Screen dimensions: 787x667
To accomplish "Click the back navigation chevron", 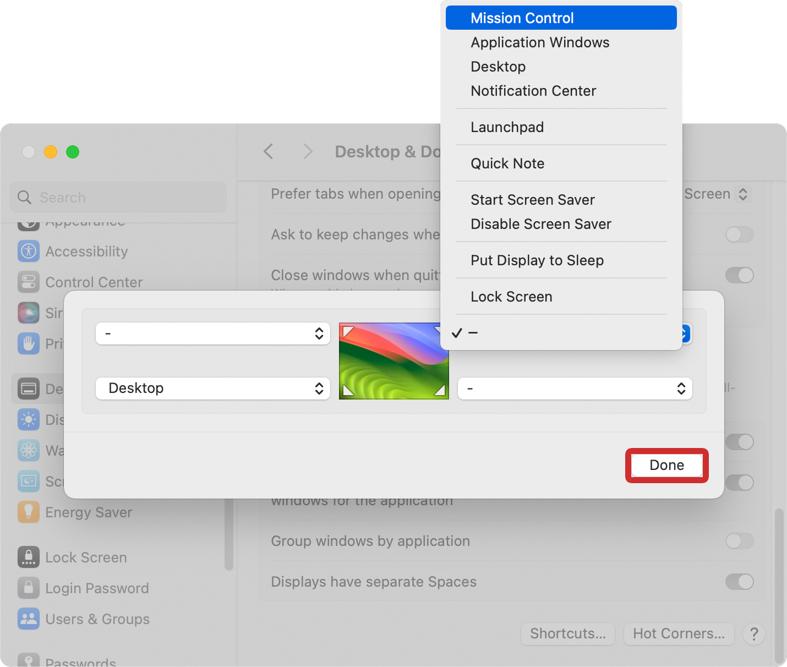I will [269, 152].
